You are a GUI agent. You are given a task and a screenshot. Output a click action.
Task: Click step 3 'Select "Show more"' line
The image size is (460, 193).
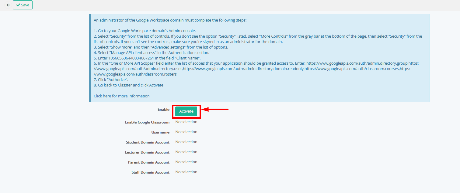[161, 47]
